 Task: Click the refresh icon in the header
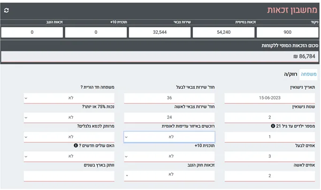(7, 10)
